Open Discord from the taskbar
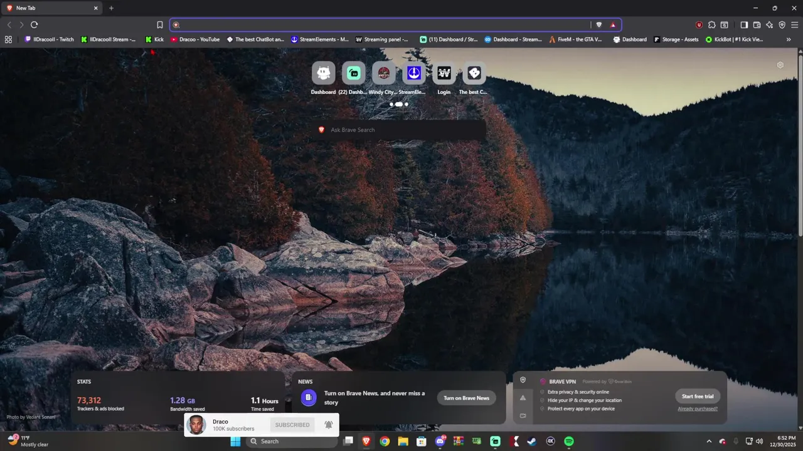The image size is (803, 451). coord(440,441)
